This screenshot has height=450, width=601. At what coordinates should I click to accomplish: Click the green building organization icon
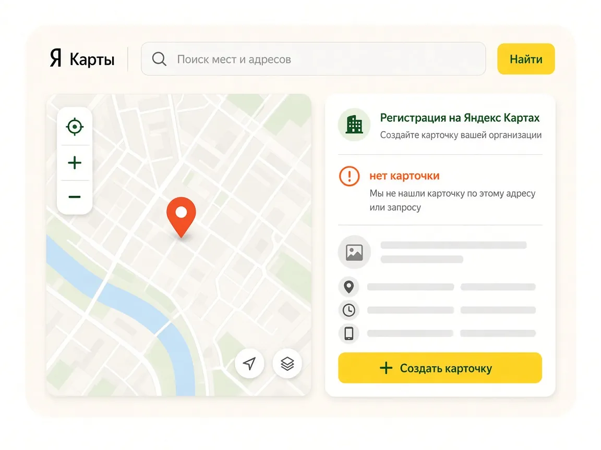tap(354, 125)
